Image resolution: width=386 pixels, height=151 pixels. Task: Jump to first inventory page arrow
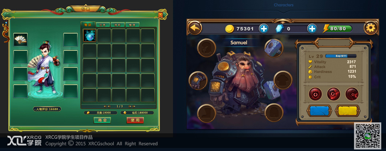105,106
